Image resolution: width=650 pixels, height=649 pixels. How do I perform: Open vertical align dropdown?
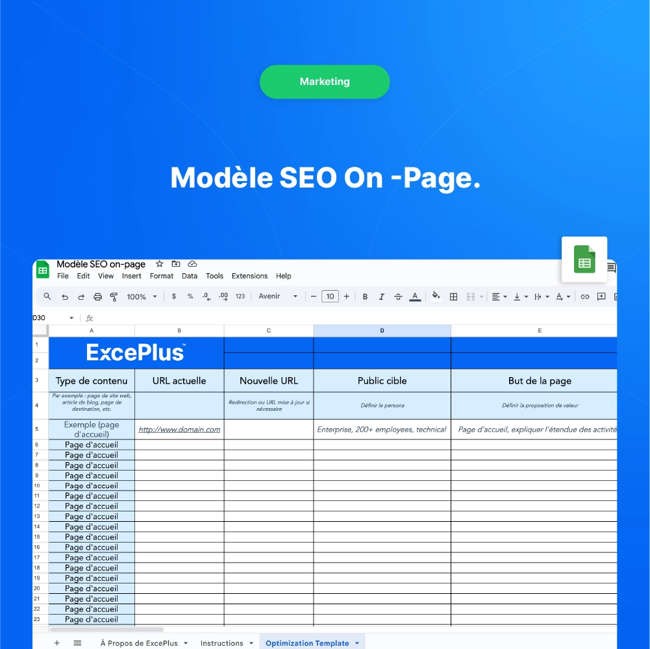[x=521, y=297]
